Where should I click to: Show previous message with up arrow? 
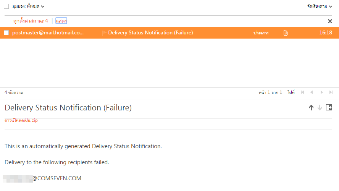click(311, 107)
